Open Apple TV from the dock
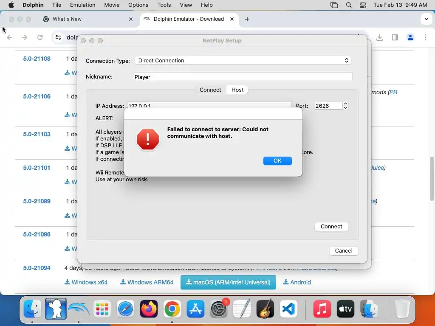 point(345,309)
